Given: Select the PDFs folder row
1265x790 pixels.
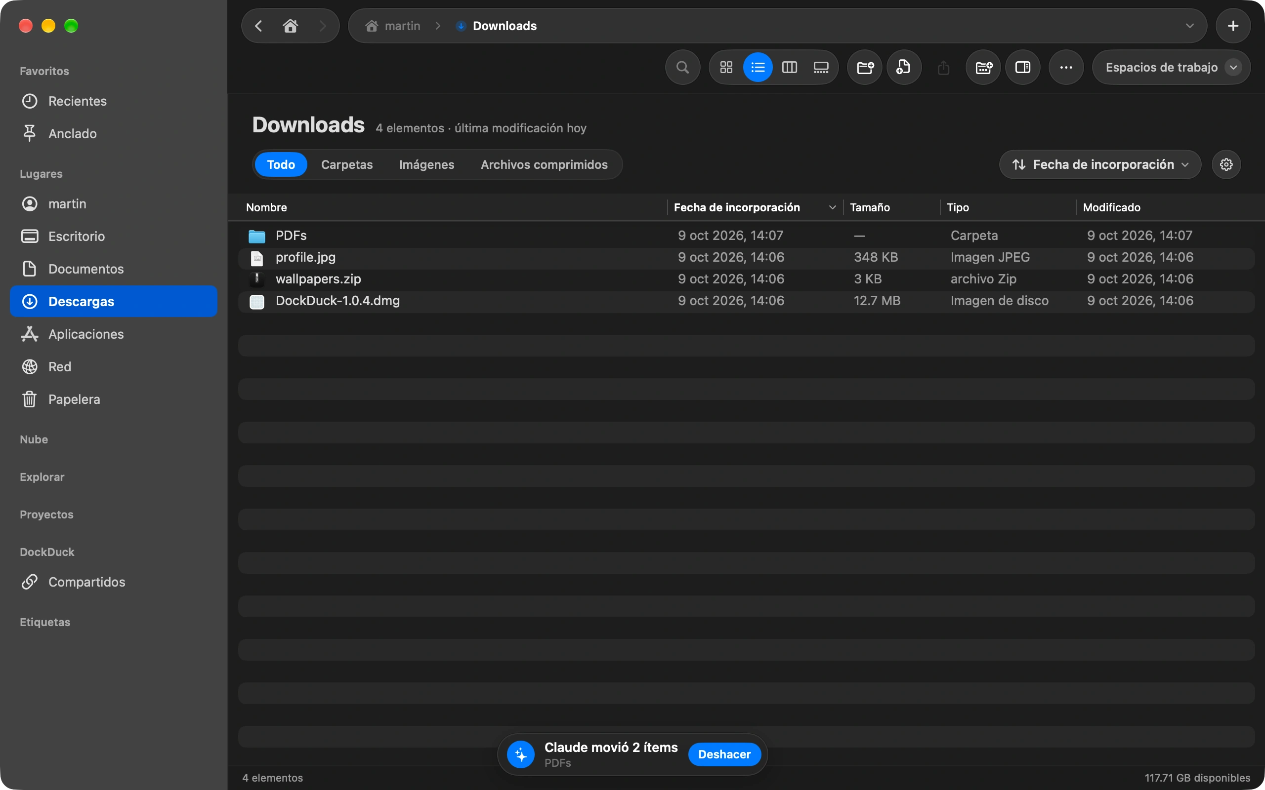Looking at the screenshot, I should click(x=747, y=236).
